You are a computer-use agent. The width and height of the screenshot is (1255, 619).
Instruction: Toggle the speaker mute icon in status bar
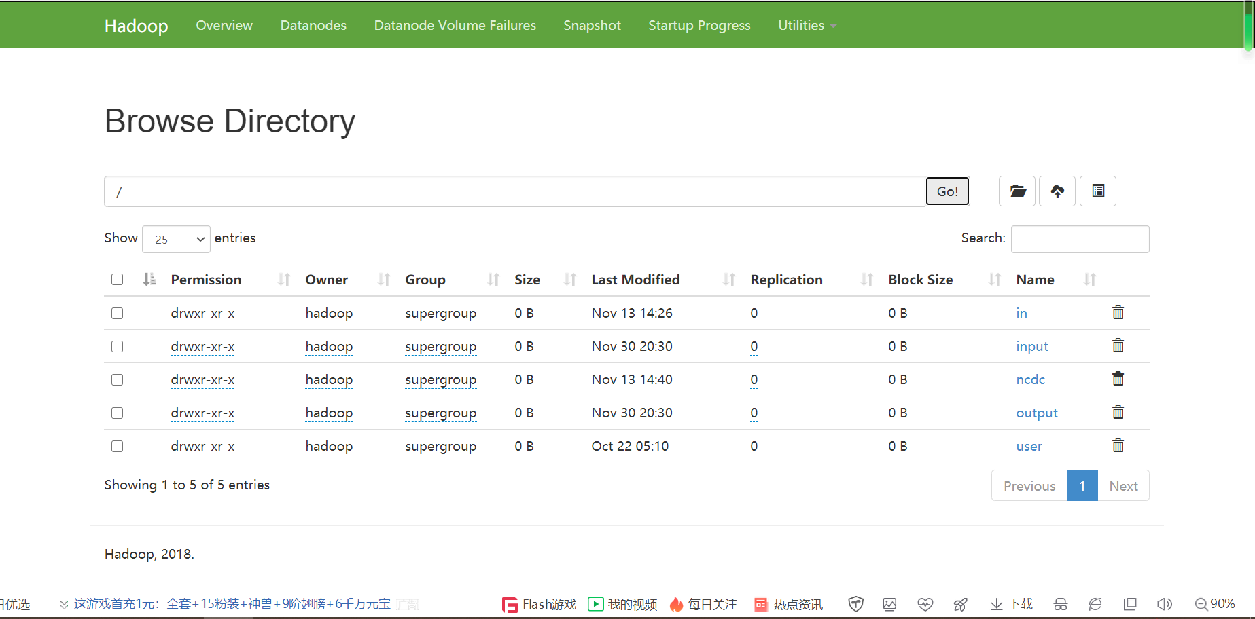[1165, 604]
